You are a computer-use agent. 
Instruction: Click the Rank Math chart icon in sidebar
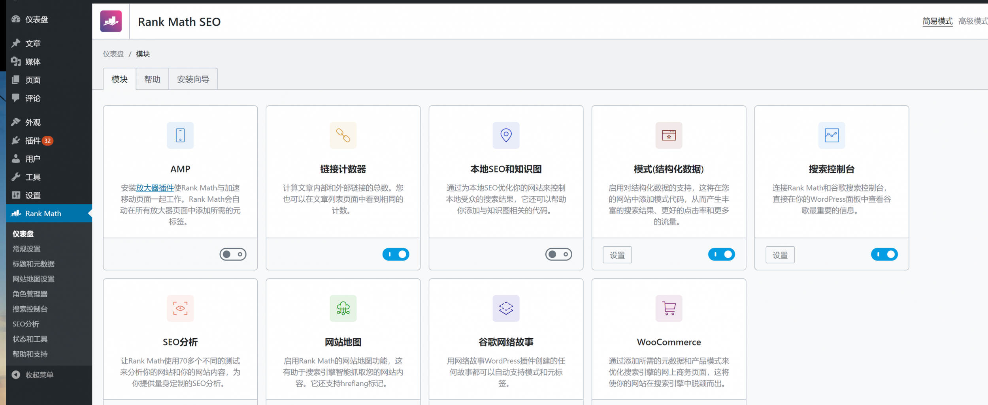[x=16, y=213]
